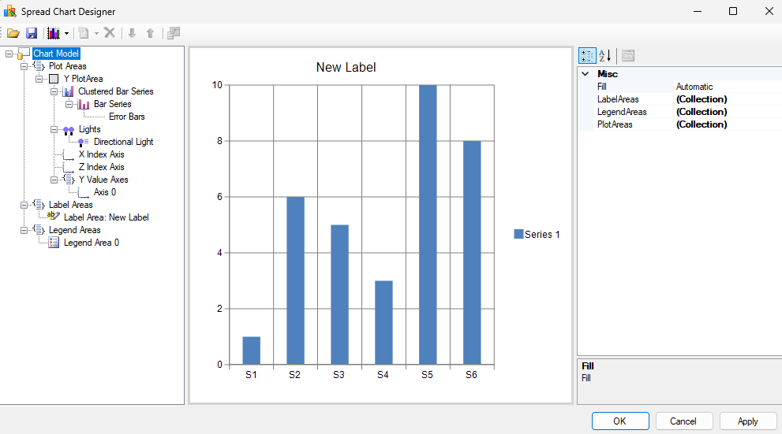Image resolution: width=782 pixels, height=434 pixels.
Task: Click the Cancel button
Action: coord(683,421)
